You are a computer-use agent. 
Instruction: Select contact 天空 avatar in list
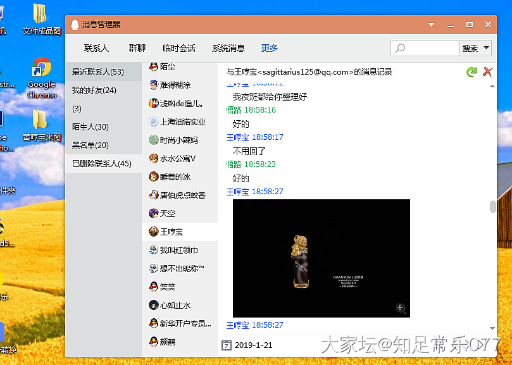153,213
